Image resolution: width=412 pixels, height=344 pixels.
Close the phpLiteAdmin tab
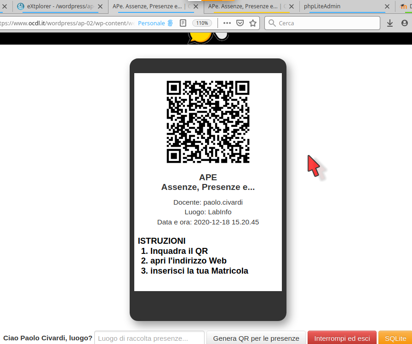pyautogui.click(x=387, y=6)
